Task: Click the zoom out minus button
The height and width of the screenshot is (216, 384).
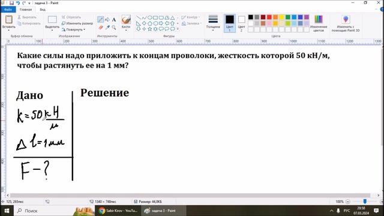Action: pos(347,202)
